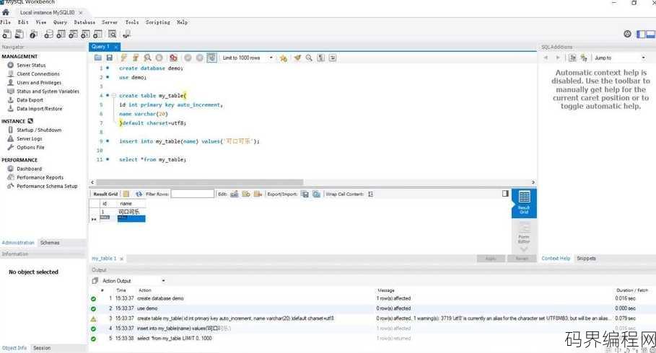Click the Filter Rows input field
This screenshot has height=353, width=656.
click(193, 194)
